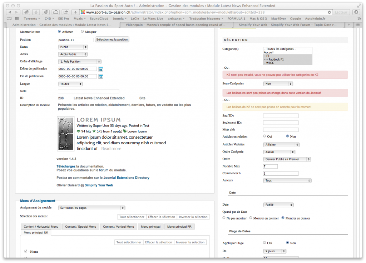The height and width of the screenshot is (263, 366).
Task: Open the Content / Vertical Menu tab
Action: (118, 227)
